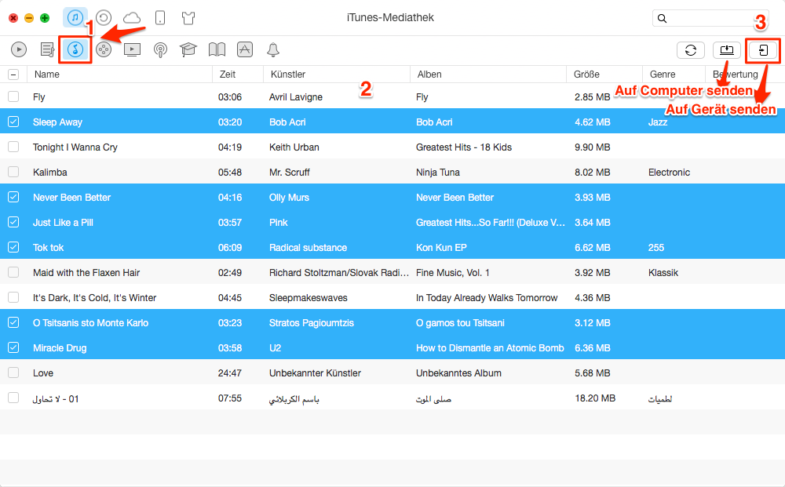Click the search magnifier icon
This screenshot has height=487, width=785.
tap(662, 19)
